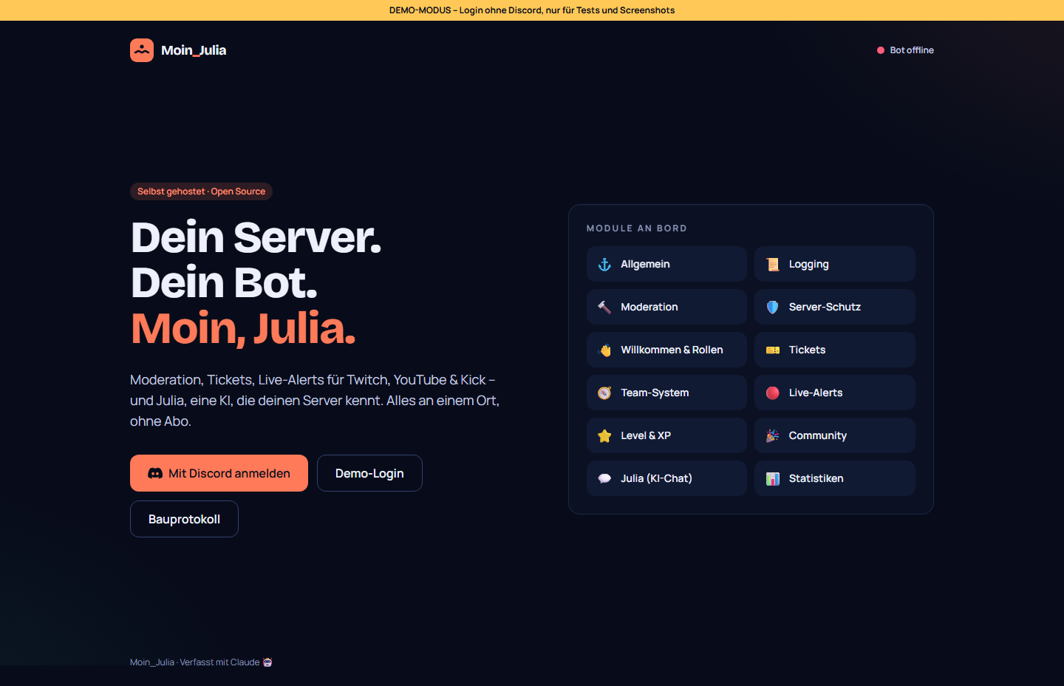Click the 'Dein Bot.' headline line
The width and height of the screenshot is (1064, 686).
point(224,282)
